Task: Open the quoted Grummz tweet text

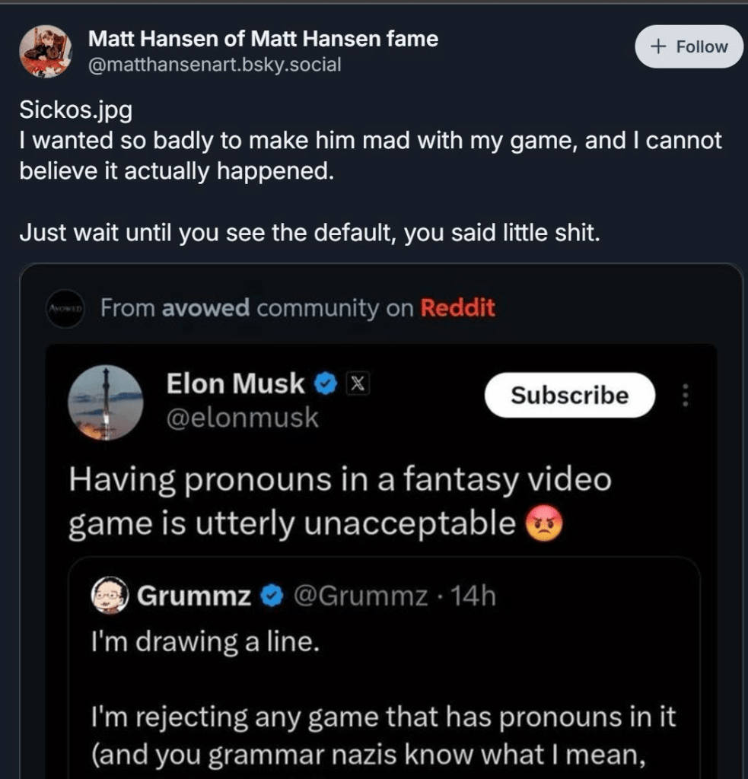Action: click(x=380, y=715)
